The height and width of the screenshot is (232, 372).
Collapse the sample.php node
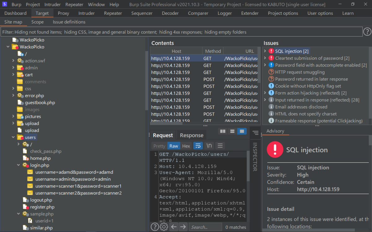[19, 214]
